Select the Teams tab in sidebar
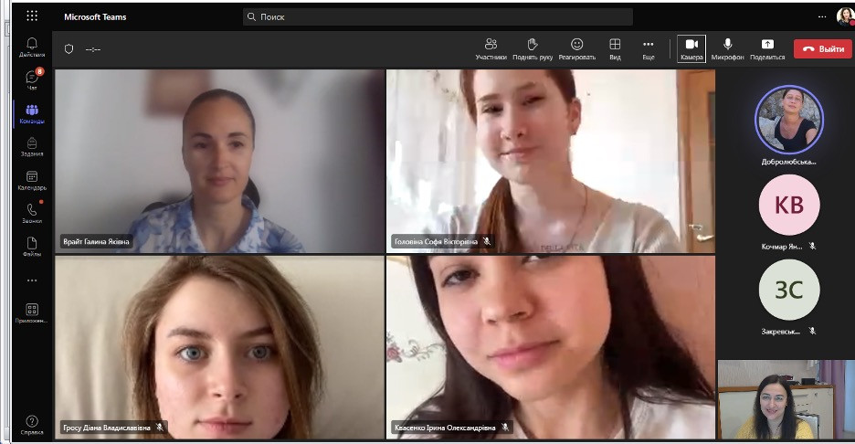The height and width of the screenshot is (444, 855). point(32,114)
